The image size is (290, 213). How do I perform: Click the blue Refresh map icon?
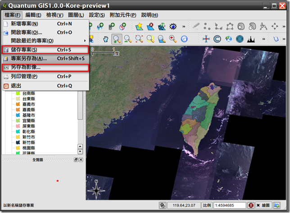tap(184, 39)
